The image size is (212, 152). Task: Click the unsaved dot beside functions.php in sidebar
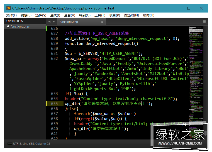click(8, 26)
